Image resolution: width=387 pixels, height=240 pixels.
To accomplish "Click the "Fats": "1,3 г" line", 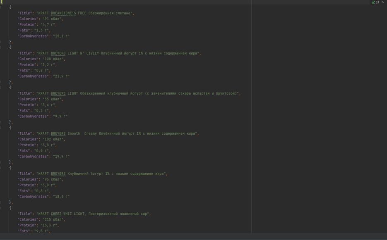I will 34,30.
